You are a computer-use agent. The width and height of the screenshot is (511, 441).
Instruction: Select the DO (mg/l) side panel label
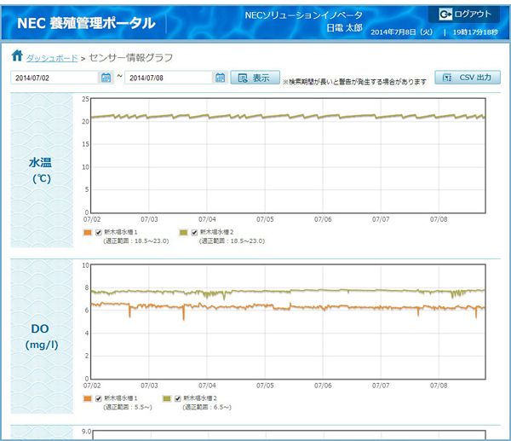click(x=42, y=335)
